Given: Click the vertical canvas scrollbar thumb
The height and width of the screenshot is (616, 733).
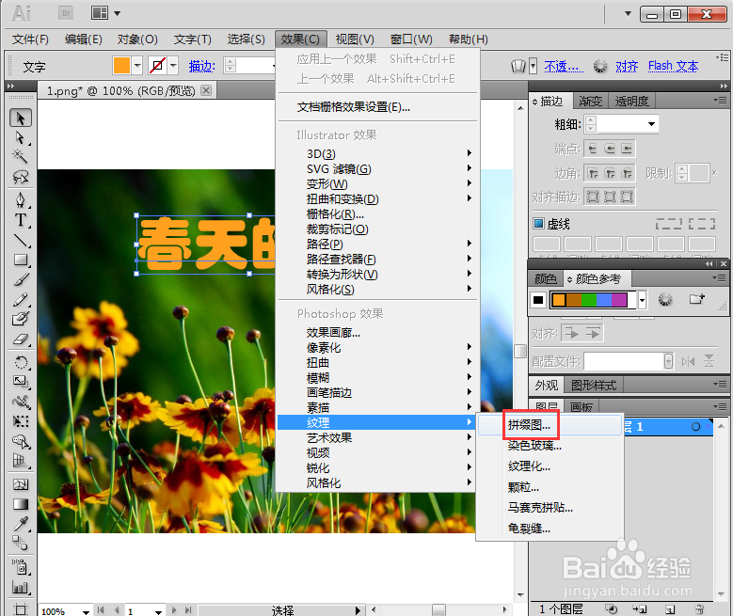Looking at the screenshot, I should pos(520,351).
